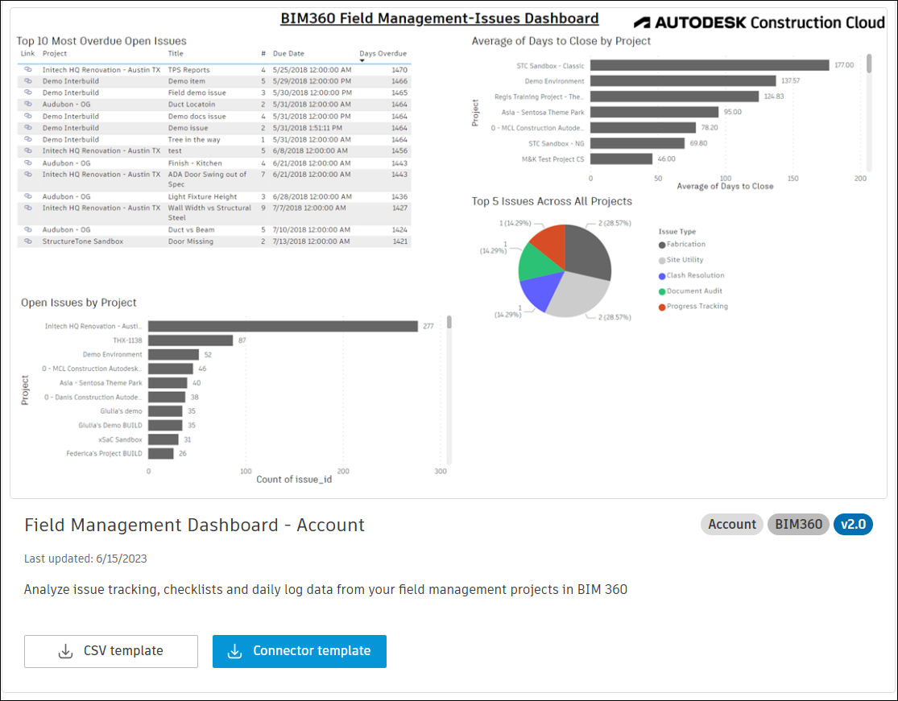Click the STC Sandbox - Classic bar showing 177.00
This screenshot has width=898, height=701.
coord(710,65)
